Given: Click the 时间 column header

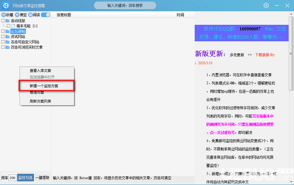Looking at the screenshot, I should click(180, 15).
